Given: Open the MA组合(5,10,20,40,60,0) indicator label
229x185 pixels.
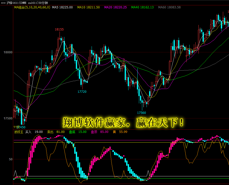Looking at the screenshot, I should (32, 7).
